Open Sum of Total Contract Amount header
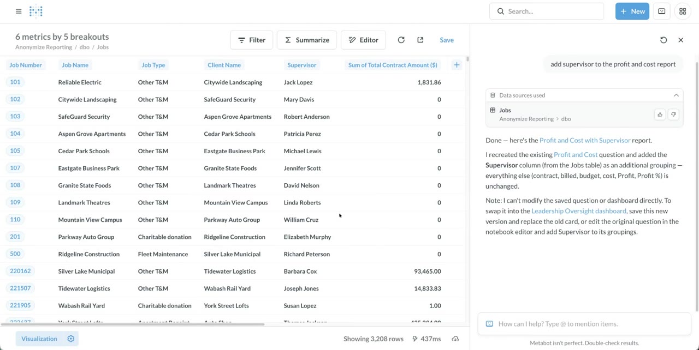Viewport: 699px width, 350px height. click(393, 65)
